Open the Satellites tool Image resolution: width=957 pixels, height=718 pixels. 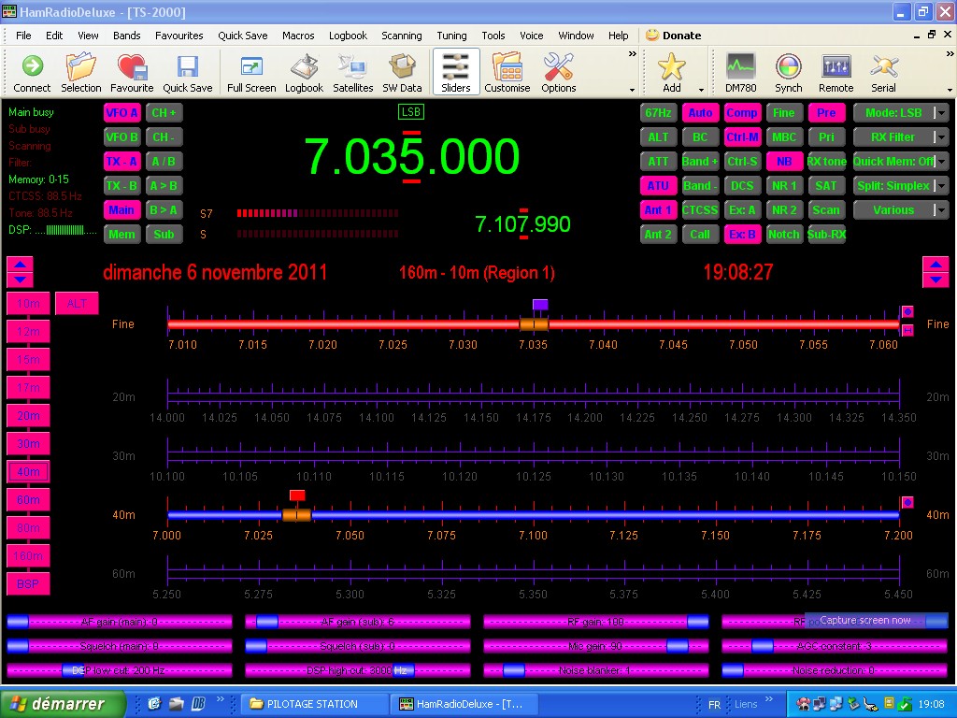coord(352,73)
